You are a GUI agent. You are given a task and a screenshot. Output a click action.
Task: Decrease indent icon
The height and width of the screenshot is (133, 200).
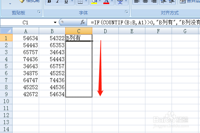tap(163, 1)
